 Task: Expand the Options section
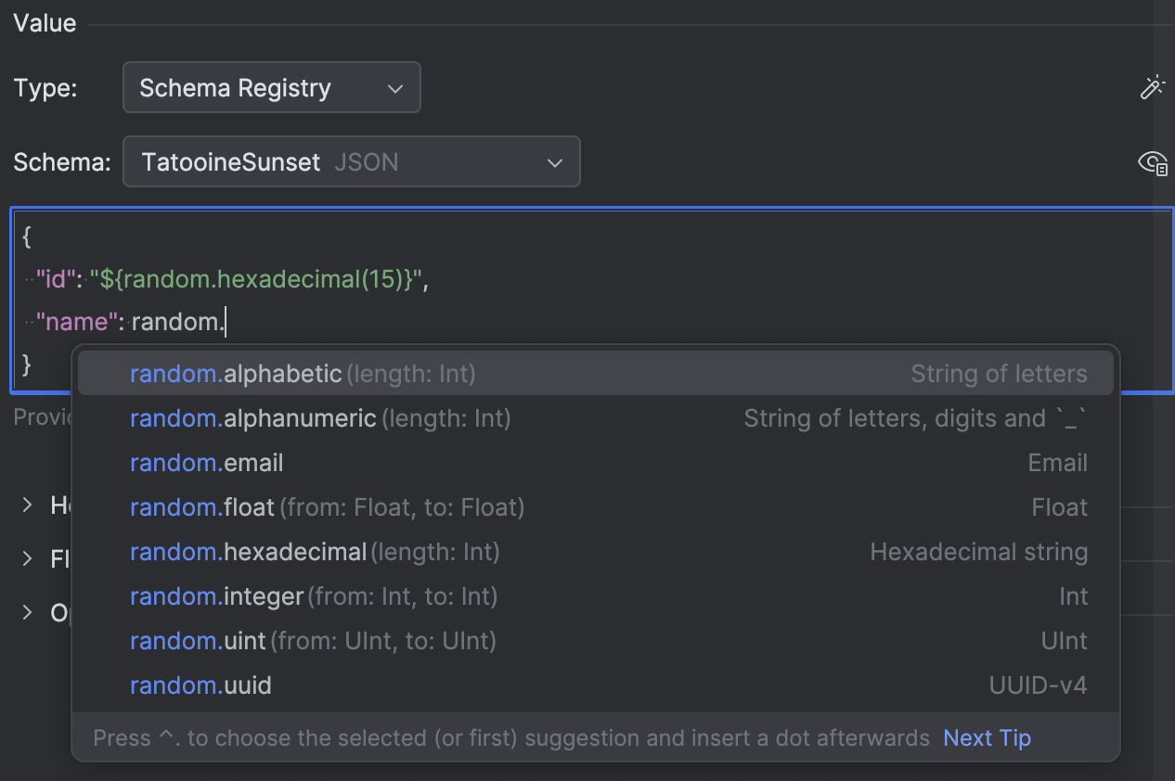click(x=26, y=612)
